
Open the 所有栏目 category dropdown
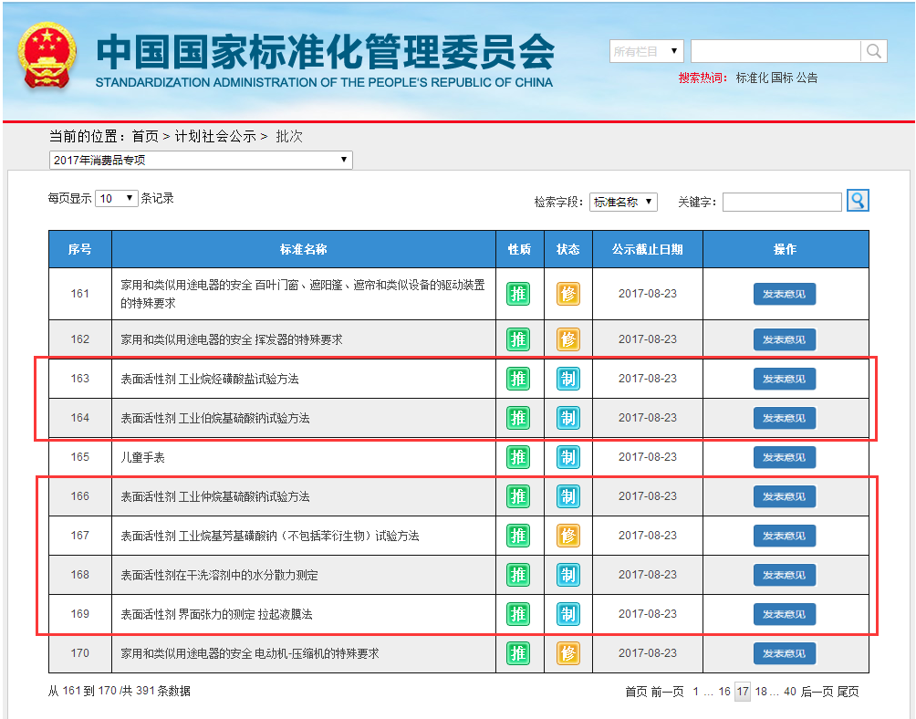pyautogui.click(x=646, y=51)
